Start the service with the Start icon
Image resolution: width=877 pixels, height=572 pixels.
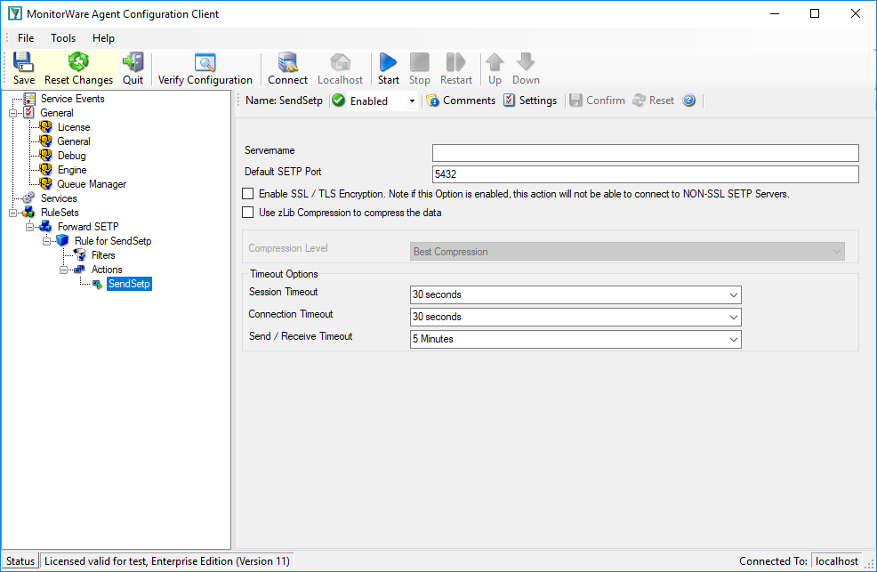388,68
